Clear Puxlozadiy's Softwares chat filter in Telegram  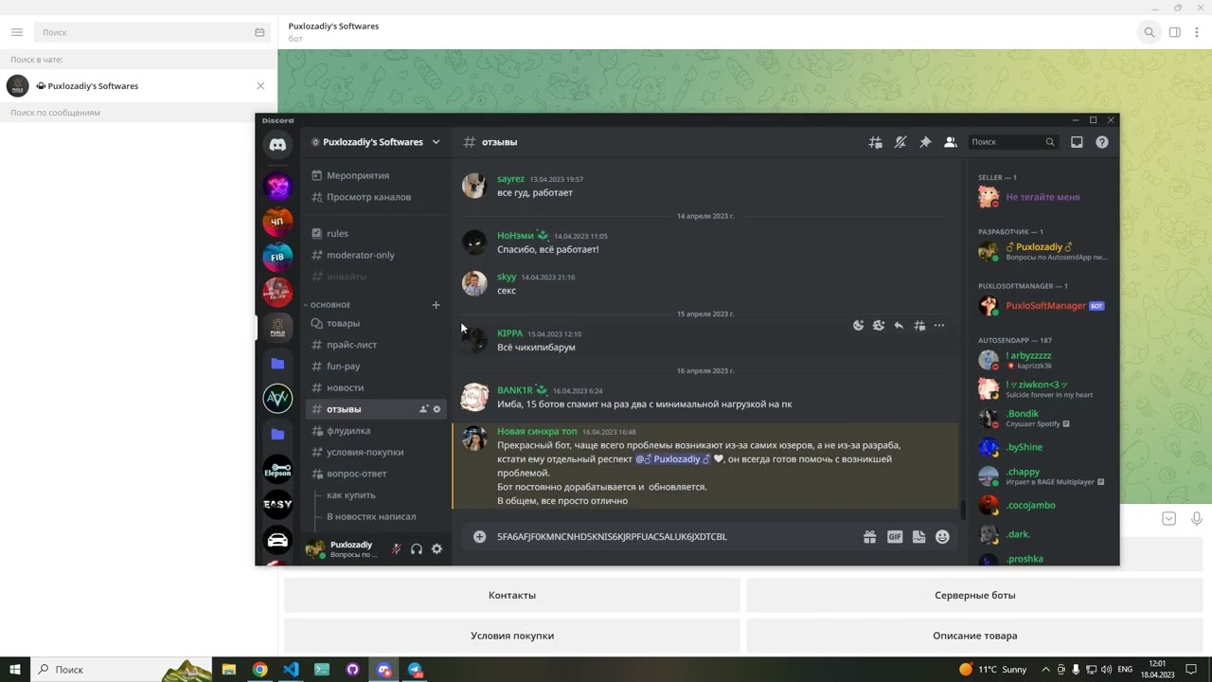pos(260,86)
